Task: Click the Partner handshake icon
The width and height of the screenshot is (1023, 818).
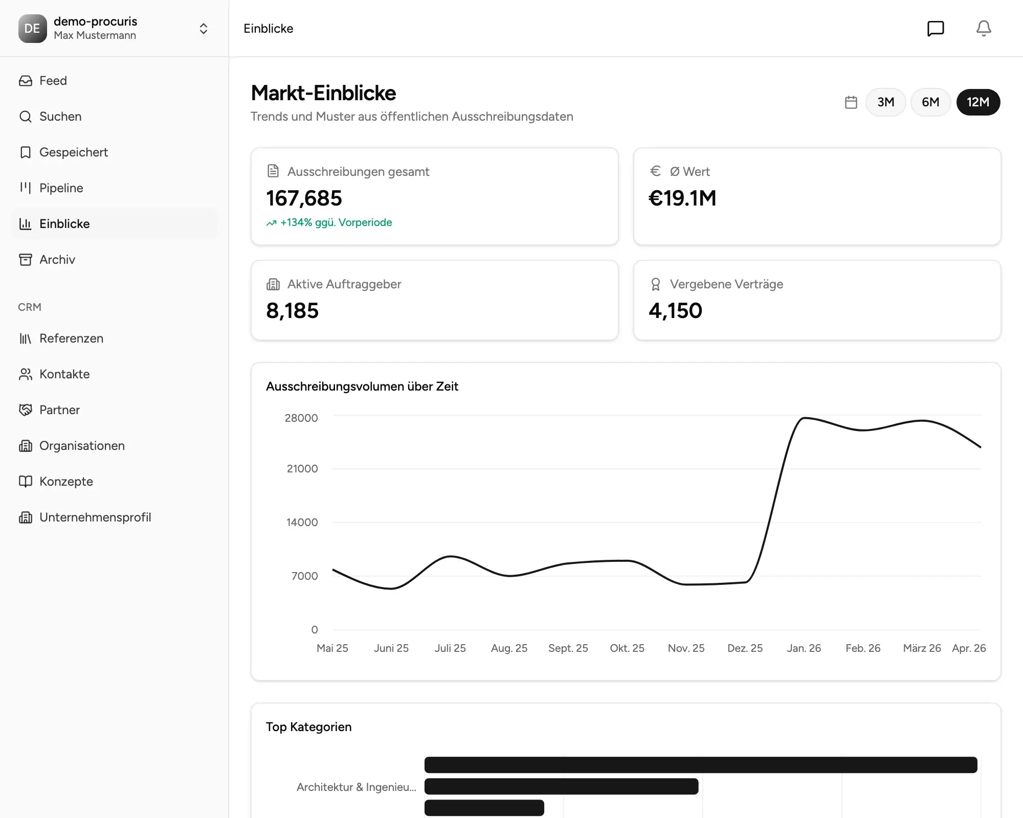Action: 26,410
